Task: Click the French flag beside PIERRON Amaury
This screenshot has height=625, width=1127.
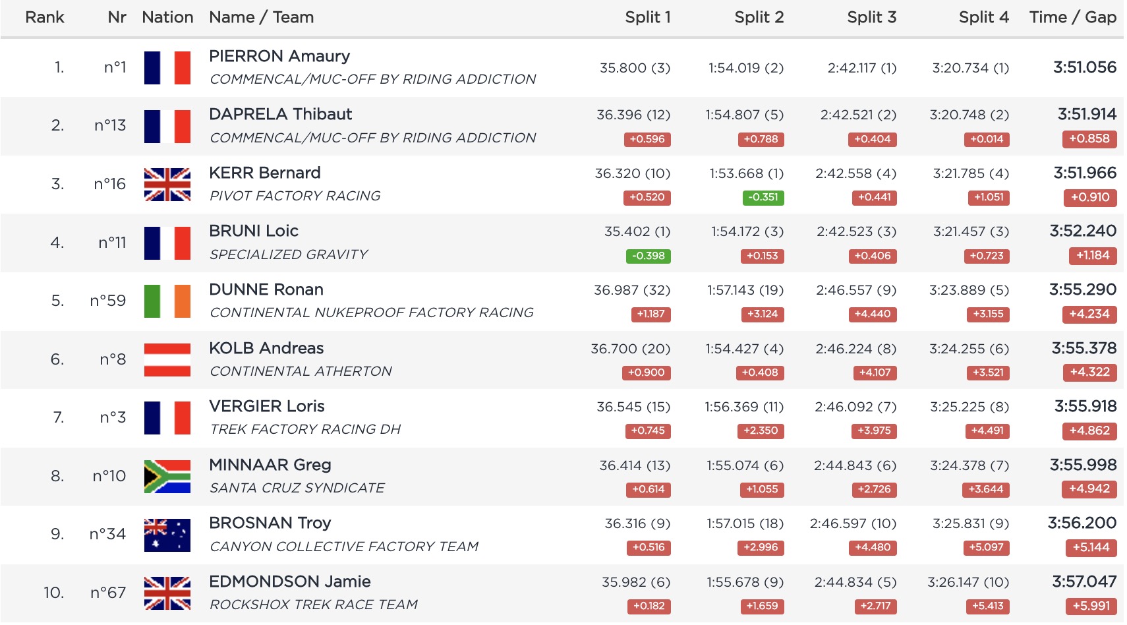Action: tap(167, 68)
